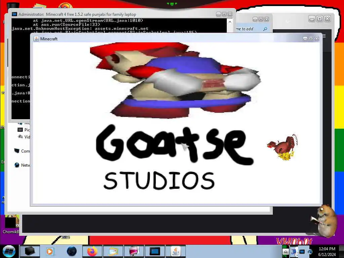Click the console icon in Administrator title bar
The width and height of the screenshot is (344, 258).
tap(14, 14)
